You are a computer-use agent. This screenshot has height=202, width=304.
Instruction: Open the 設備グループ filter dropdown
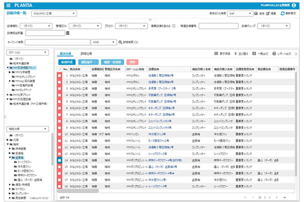coord(274,26)
